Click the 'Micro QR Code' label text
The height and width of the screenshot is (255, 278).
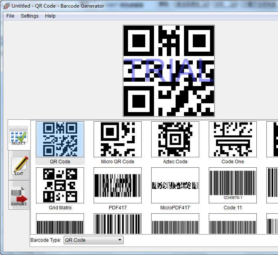point(118,161)
